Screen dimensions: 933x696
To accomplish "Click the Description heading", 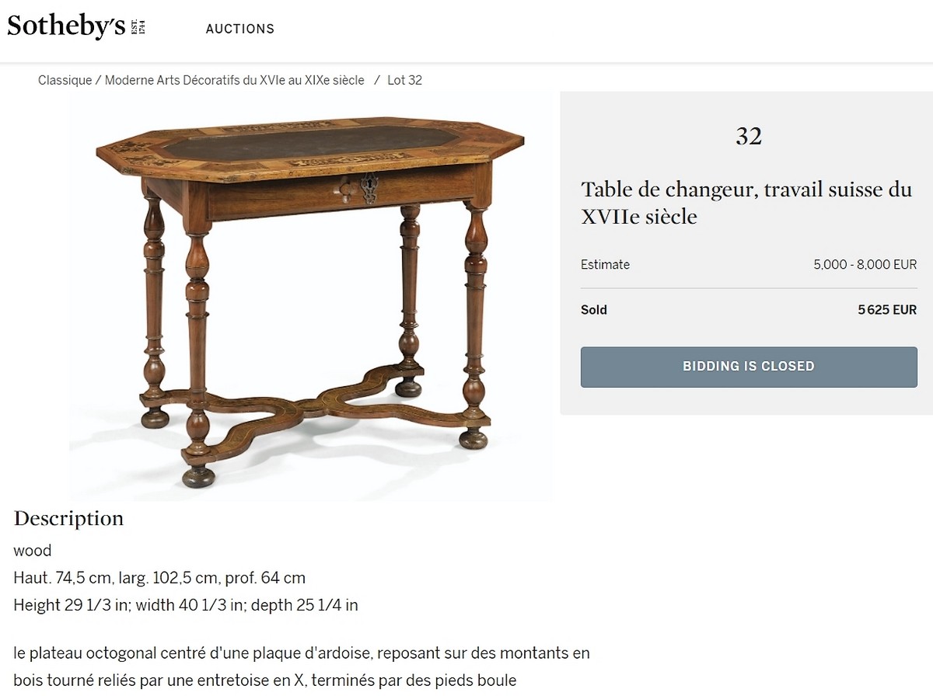I will point(68,518).
